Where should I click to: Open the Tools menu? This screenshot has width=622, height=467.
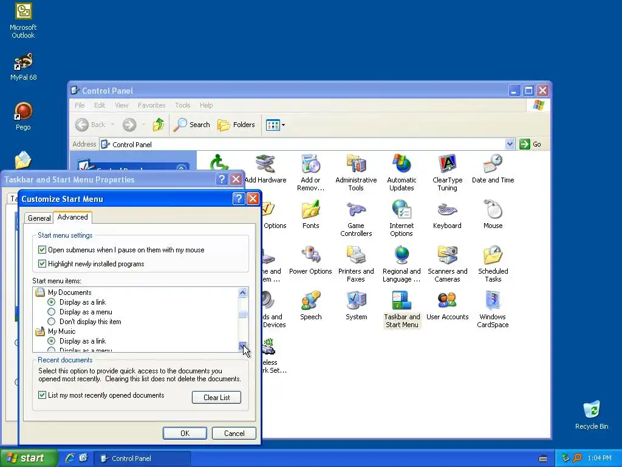pos(182,105)
